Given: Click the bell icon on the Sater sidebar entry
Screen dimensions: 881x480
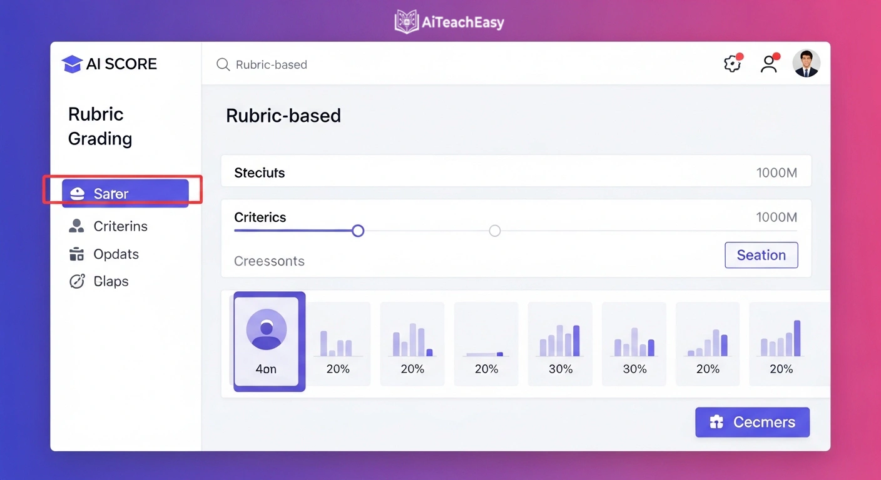Looking at the screenshot, I should pos(77,194).
